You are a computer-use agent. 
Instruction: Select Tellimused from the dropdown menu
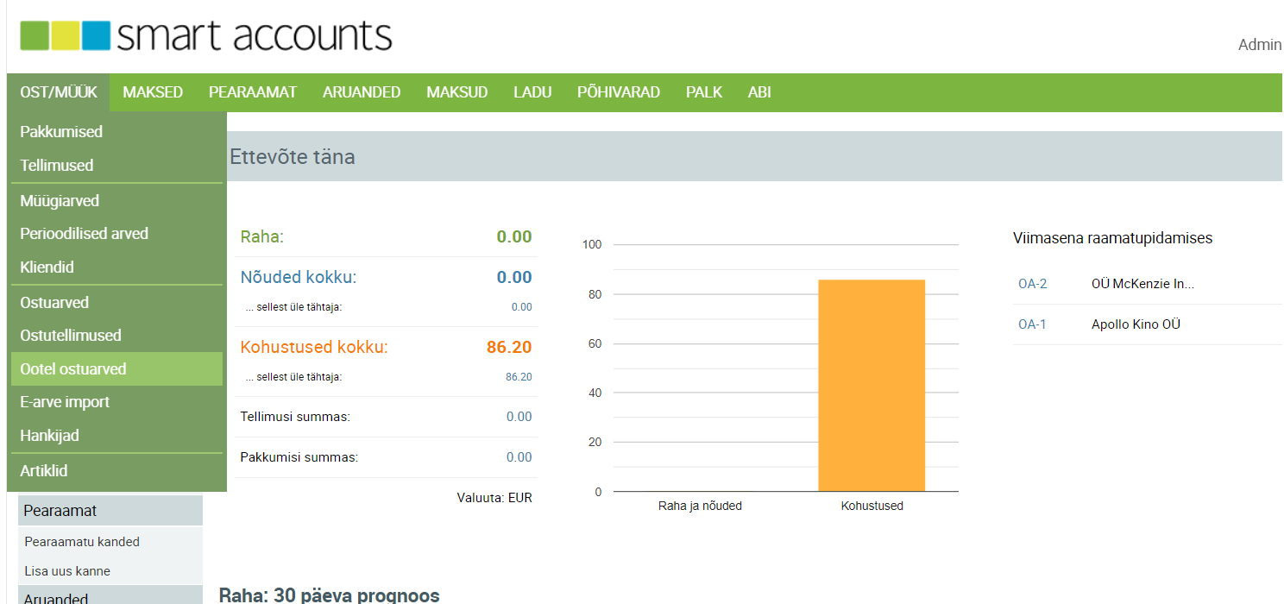point(116,165)
